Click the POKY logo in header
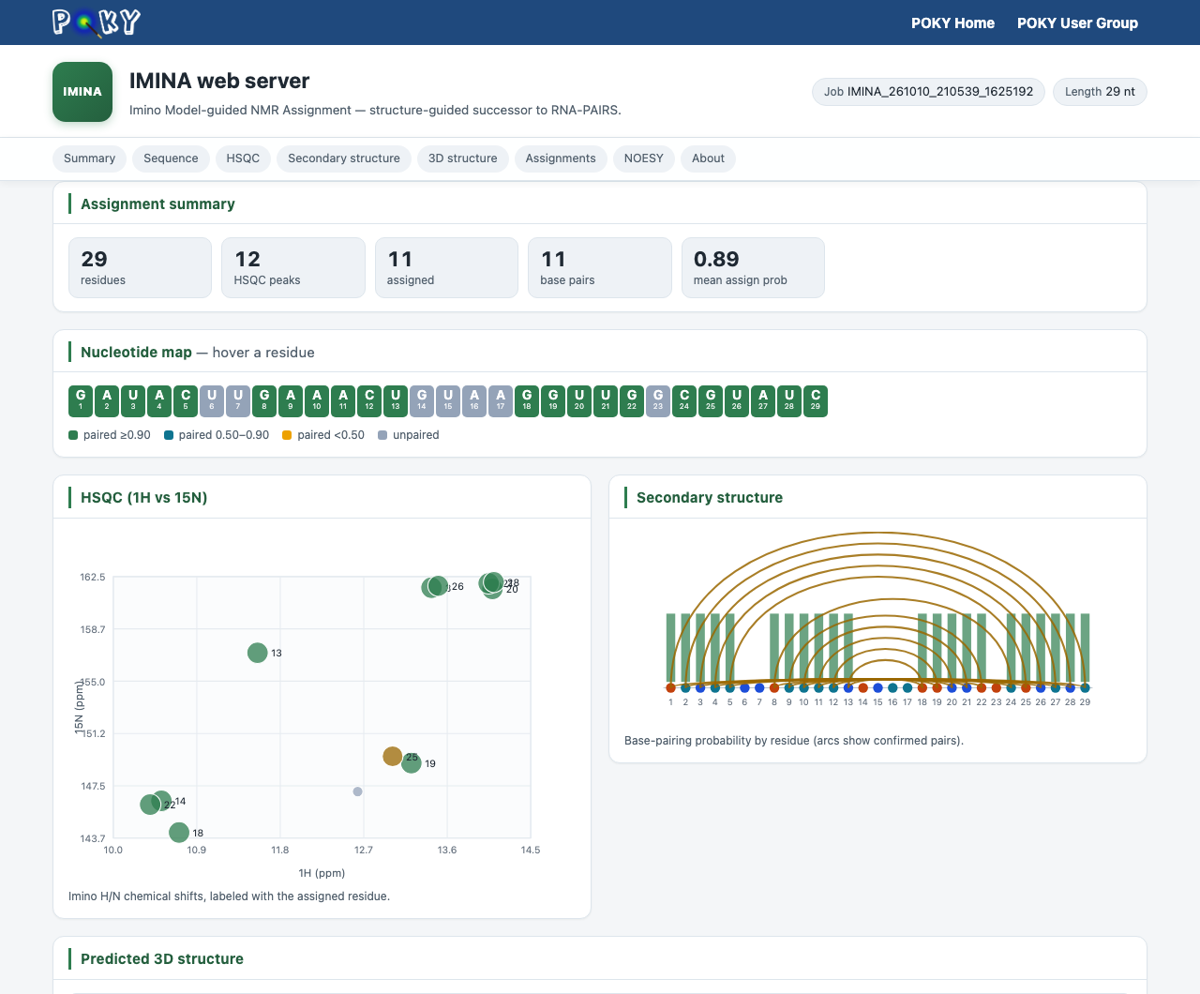This screenshot has width=1200, height=994. pos(97,23)
